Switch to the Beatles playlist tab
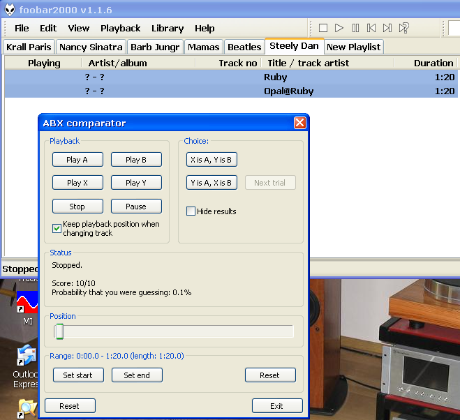Screen dimensions: 460x420 pos(244,47)
